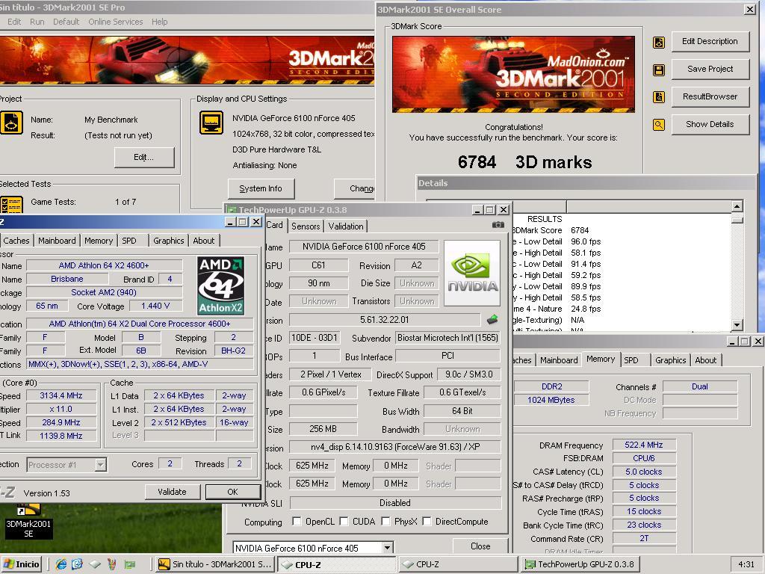The height and width of the screenshot is (574, 765).
Task: Click the Edit Description button
Action: 710,42
